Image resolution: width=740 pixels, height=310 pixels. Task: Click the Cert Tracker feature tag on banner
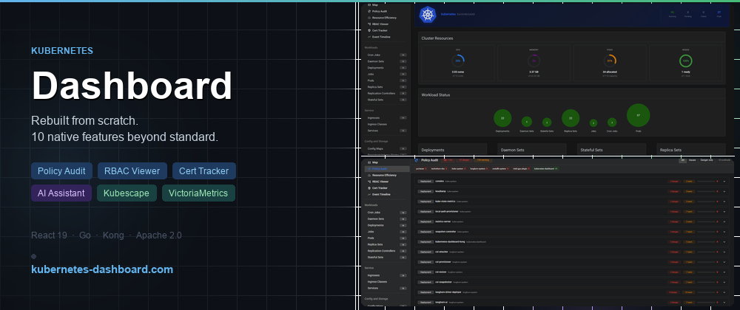204,170
